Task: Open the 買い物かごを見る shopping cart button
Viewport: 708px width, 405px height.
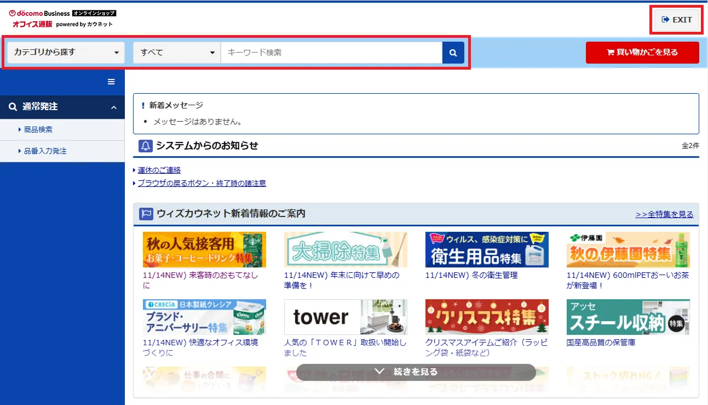Action: [x=642, y=53]
